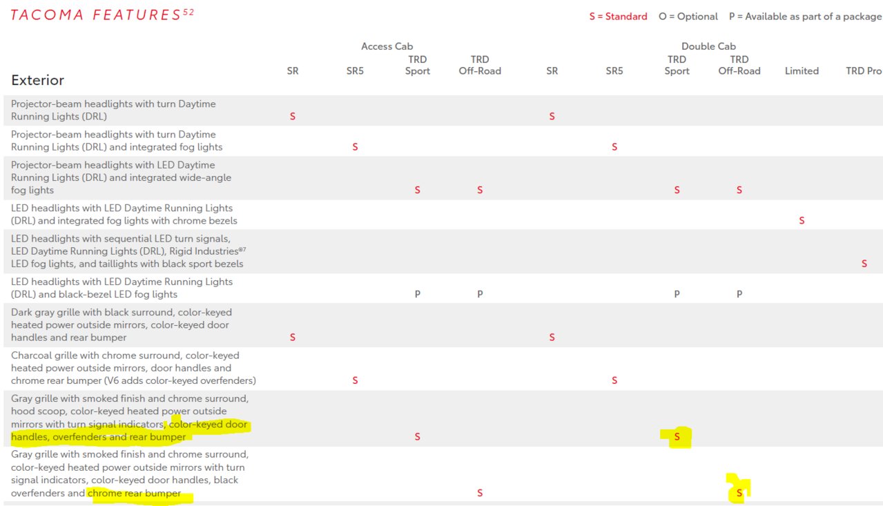Click the "Limited" column header
Screen dimensions: 883x506
tap(802, 71)
